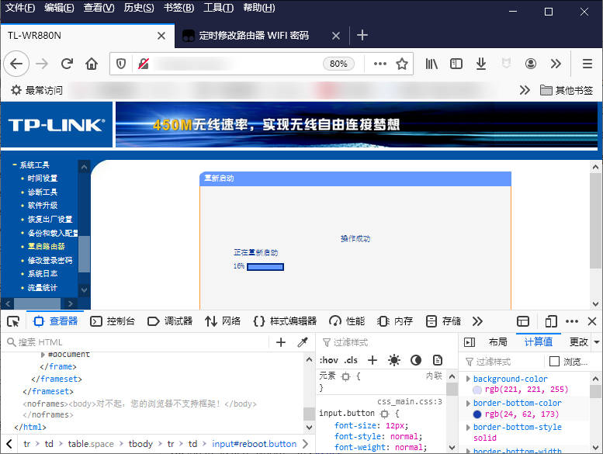Show more bookmarks toolbar items

click(525, 90)
